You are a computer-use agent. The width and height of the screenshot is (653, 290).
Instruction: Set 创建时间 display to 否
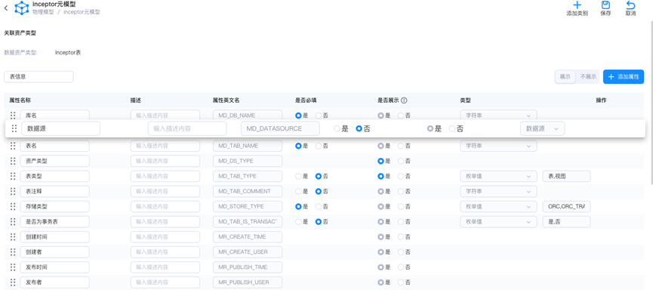point(401,236)
